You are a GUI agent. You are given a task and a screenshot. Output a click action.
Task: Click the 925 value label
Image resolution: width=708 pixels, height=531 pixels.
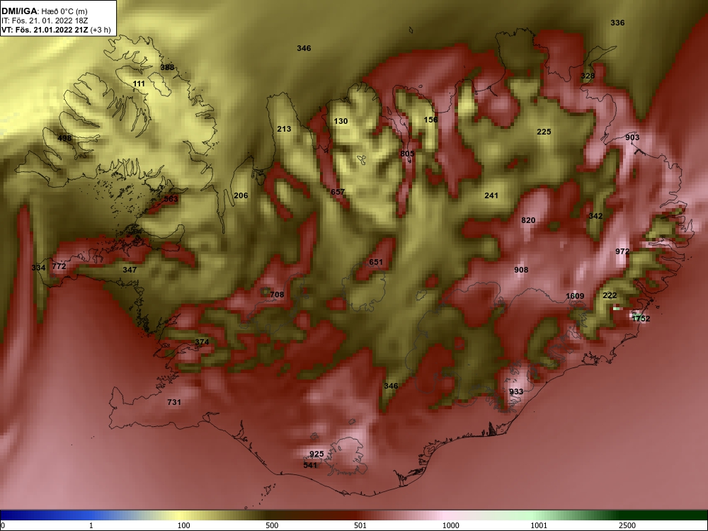click(x=316, y=454)
